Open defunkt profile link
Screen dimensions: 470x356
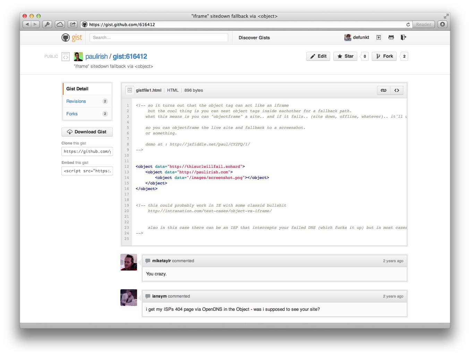[x=361, y=38]
